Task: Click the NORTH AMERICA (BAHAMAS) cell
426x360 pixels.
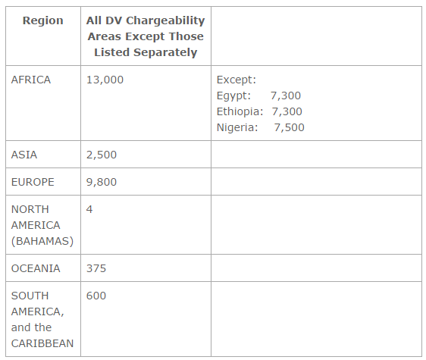Action: point(42,225)
